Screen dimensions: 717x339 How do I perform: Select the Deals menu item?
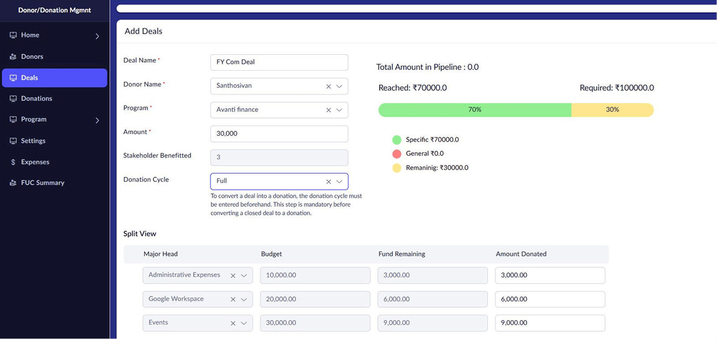point(29,78)
